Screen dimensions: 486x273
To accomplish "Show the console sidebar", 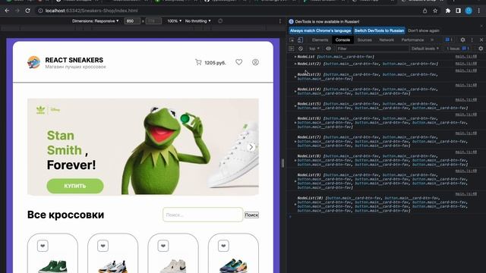I will pos(292,49).
